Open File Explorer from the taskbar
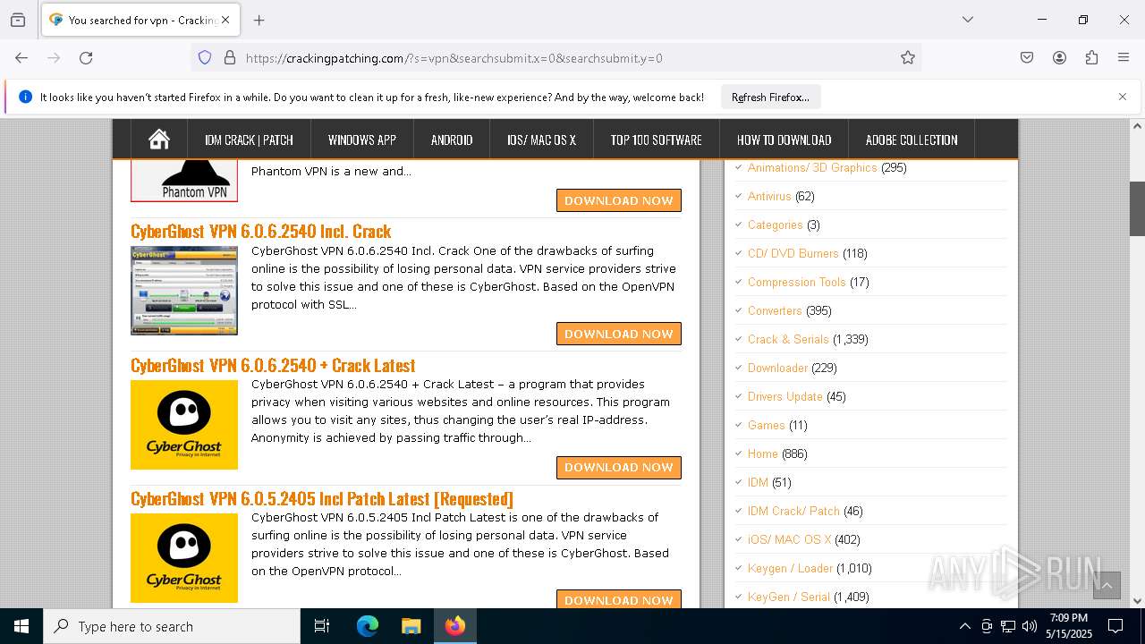Viewport: 1145px width, 644px height. coord(411,626)
